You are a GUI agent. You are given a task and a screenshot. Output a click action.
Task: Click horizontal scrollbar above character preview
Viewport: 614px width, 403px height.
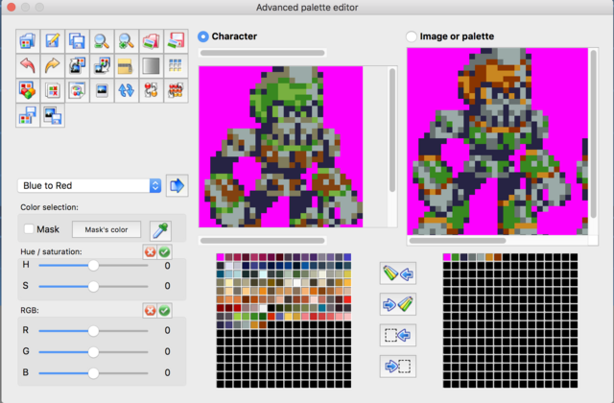pyautogui.click(x=262, y=53)
